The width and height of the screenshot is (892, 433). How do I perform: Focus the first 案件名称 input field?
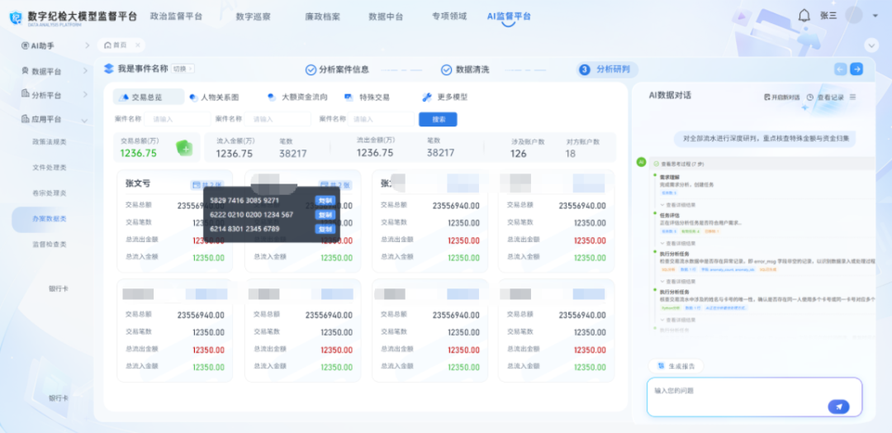pos(177,120)
